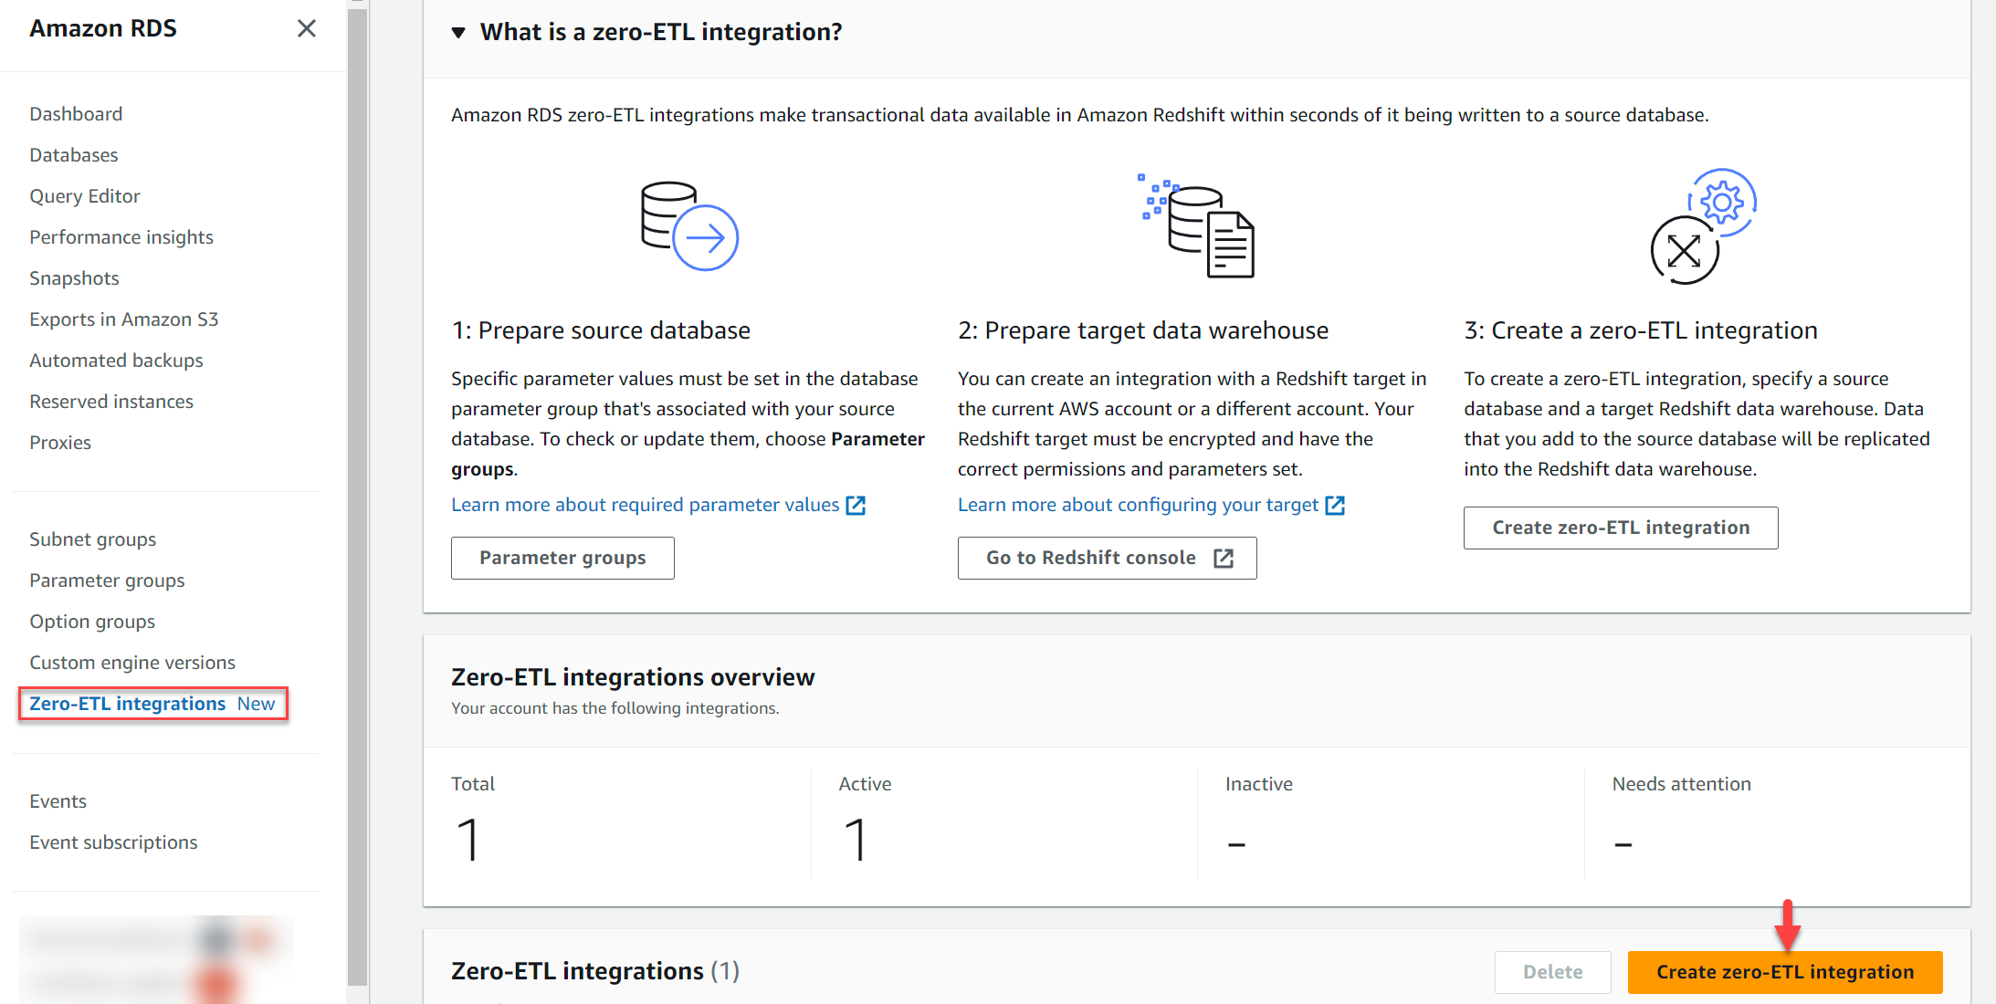1996x1004 pixels.
Task: Open Dashboard in the RDS sidebar
Action: tap(76, 113)
